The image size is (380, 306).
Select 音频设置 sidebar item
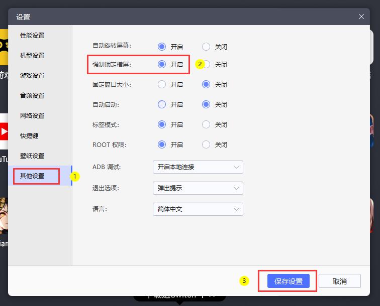coord(32,96)
